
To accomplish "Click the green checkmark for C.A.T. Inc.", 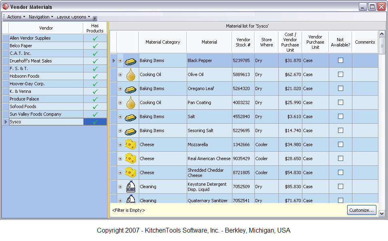I will [95, 54].
